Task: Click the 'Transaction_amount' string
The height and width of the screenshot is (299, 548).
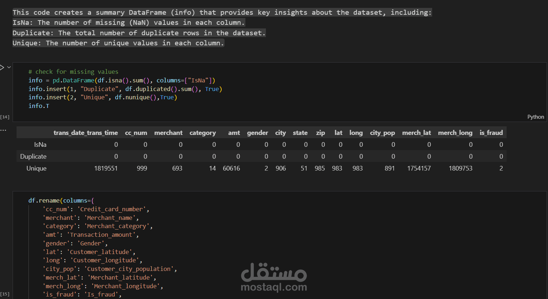Action: click(x=101, y=235)
